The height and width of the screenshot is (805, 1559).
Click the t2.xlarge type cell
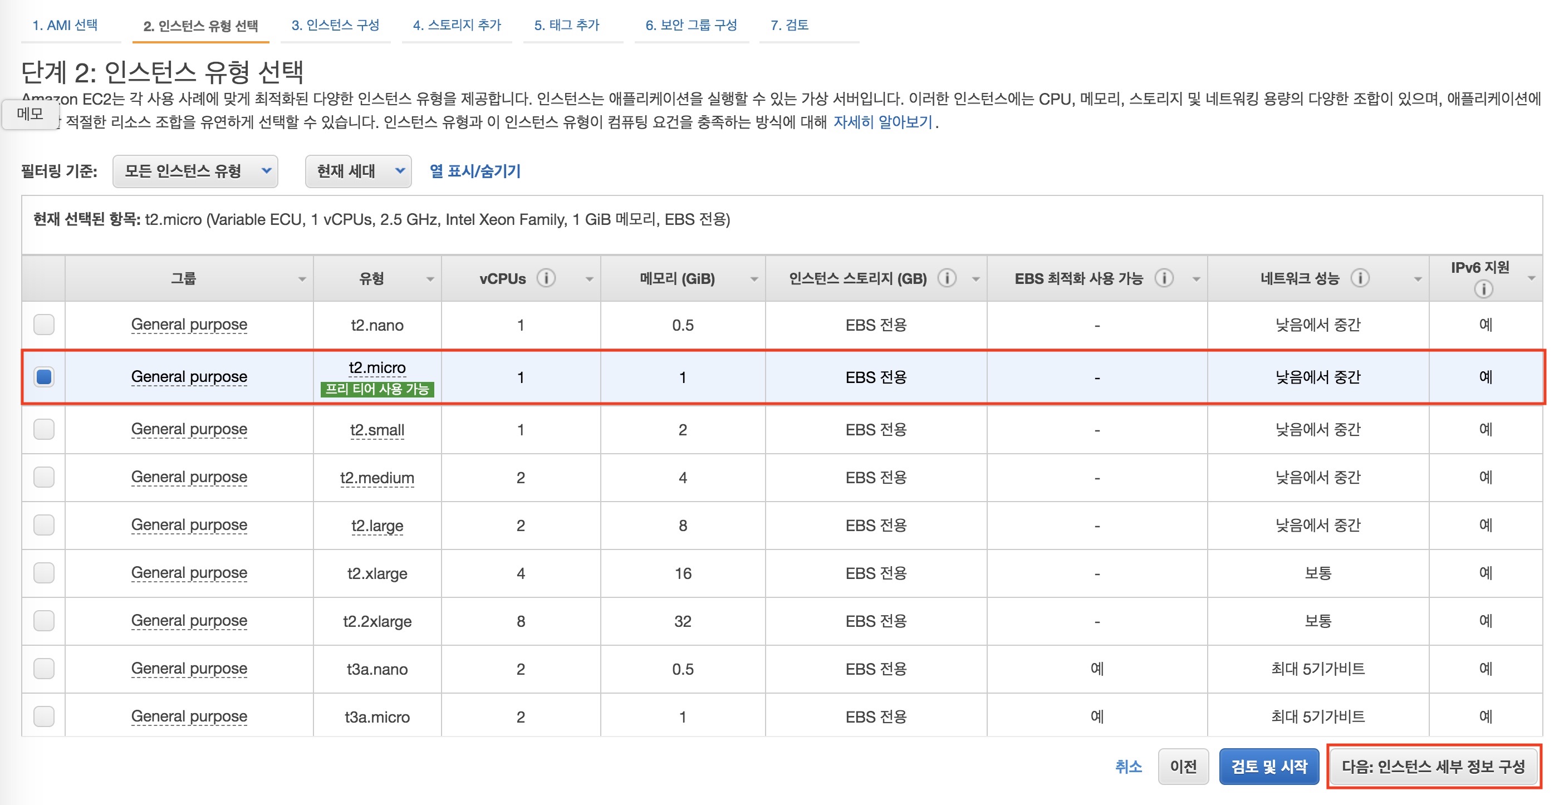coord(377,573)
